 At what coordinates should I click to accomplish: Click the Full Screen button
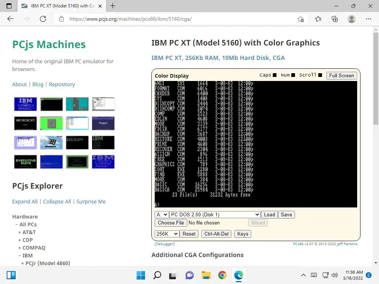pos(341,75)
